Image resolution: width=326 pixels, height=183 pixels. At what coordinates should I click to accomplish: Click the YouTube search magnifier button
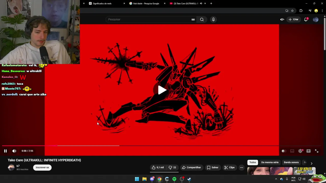click(202, 19)
